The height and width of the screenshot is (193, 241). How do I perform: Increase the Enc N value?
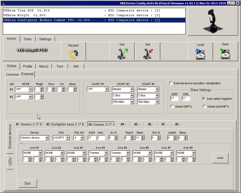[x=159, y=137]
